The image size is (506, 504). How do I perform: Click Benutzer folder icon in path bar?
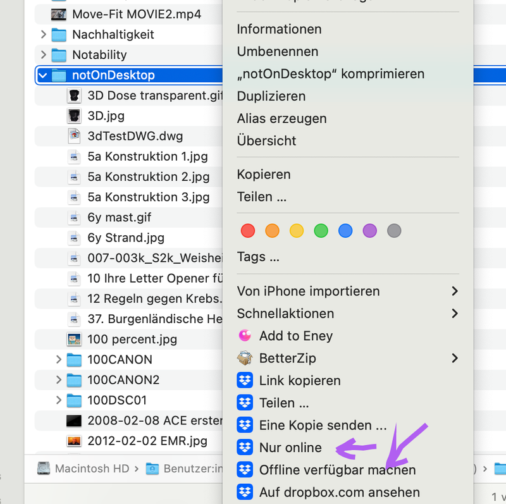click(x=152, y=469)
